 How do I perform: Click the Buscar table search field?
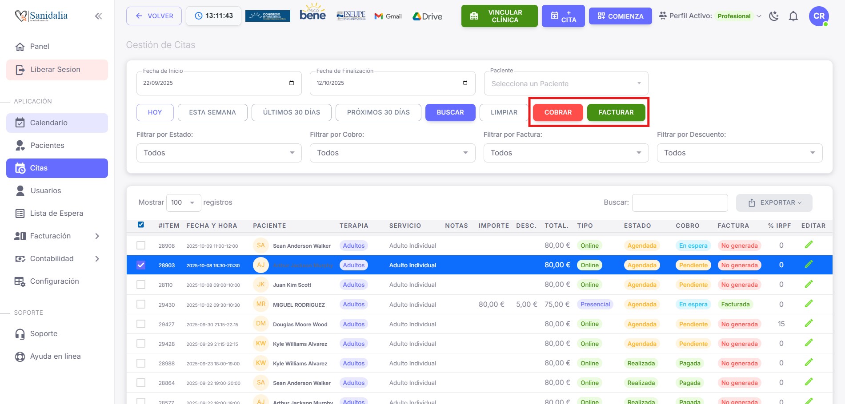coord(680,202)
